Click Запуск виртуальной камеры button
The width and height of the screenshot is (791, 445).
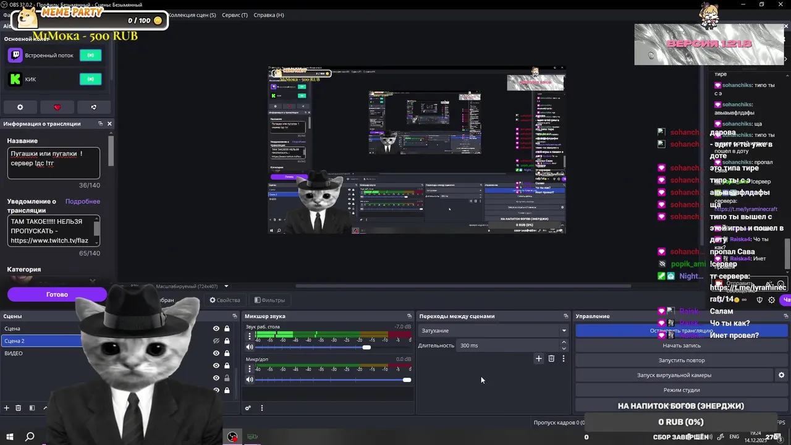point(674,375)
